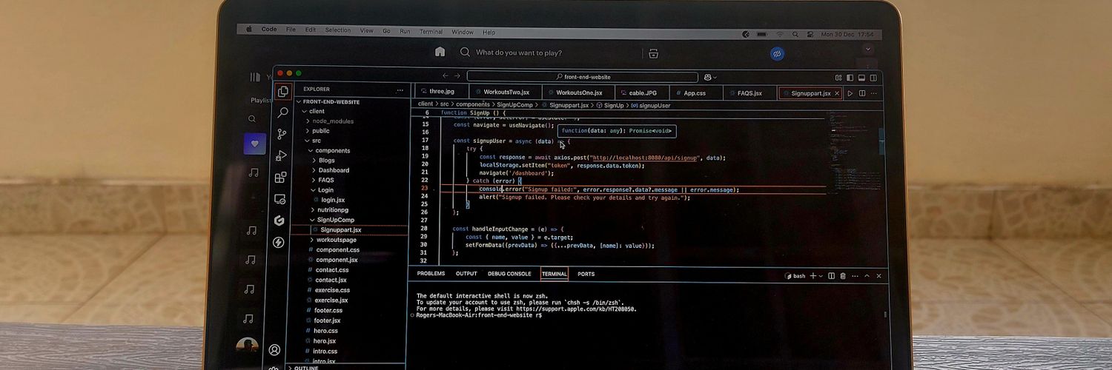Open the Terminal menu in the macOS menu bar
This screenshot has width=1112, height=370.
click(x=431, y=32)
